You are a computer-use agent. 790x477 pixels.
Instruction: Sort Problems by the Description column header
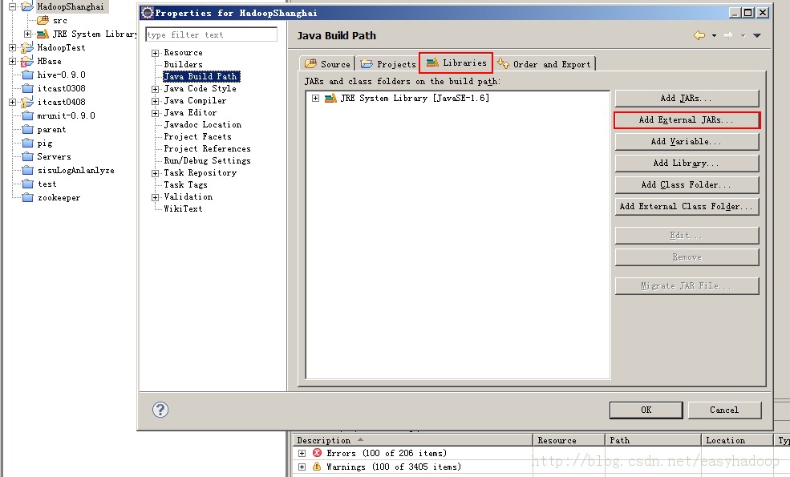(x=412, y=440)
